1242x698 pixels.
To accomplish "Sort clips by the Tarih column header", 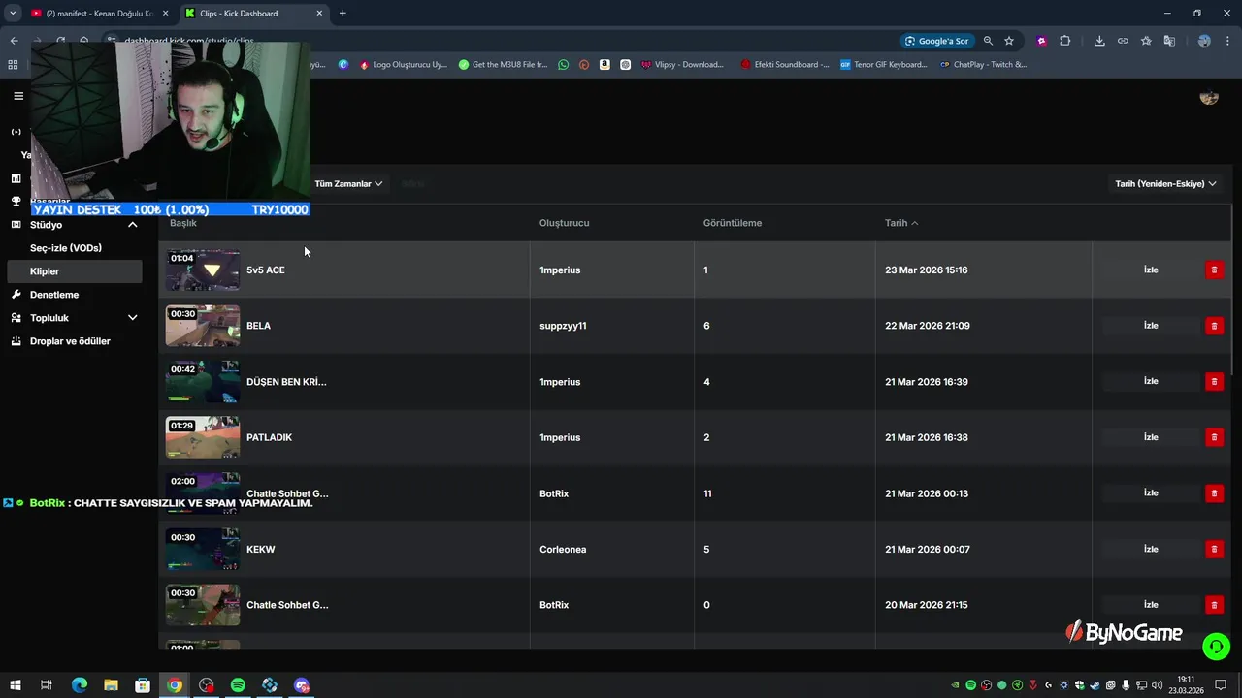I will [x=900, y=223].
